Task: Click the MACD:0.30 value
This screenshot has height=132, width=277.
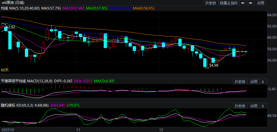Action: 104,81
